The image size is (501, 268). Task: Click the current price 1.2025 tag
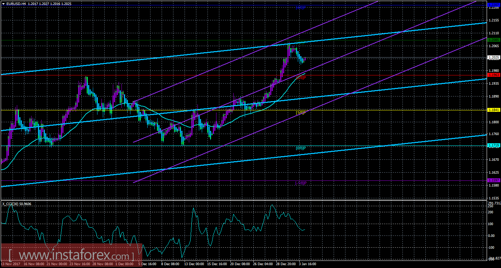click(494, 57)
